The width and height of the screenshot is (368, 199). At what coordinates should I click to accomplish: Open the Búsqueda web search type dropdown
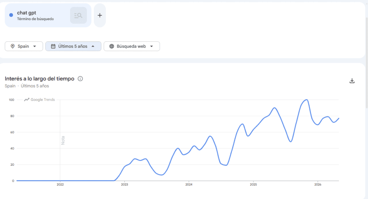pyautogui.click(x=132, y=46)
